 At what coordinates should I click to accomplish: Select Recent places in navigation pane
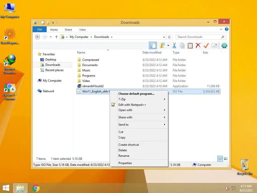[52, 70]
